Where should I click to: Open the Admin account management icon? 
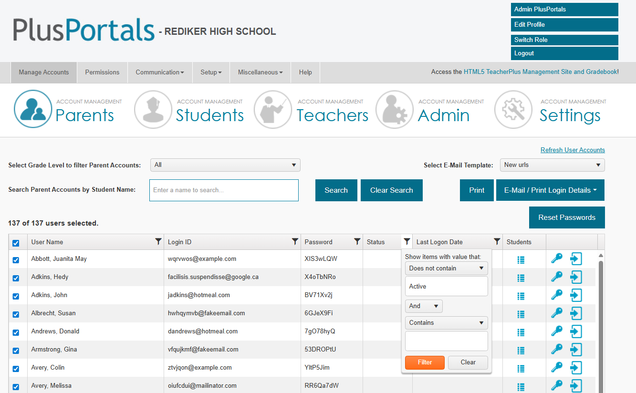pos(394,109)
